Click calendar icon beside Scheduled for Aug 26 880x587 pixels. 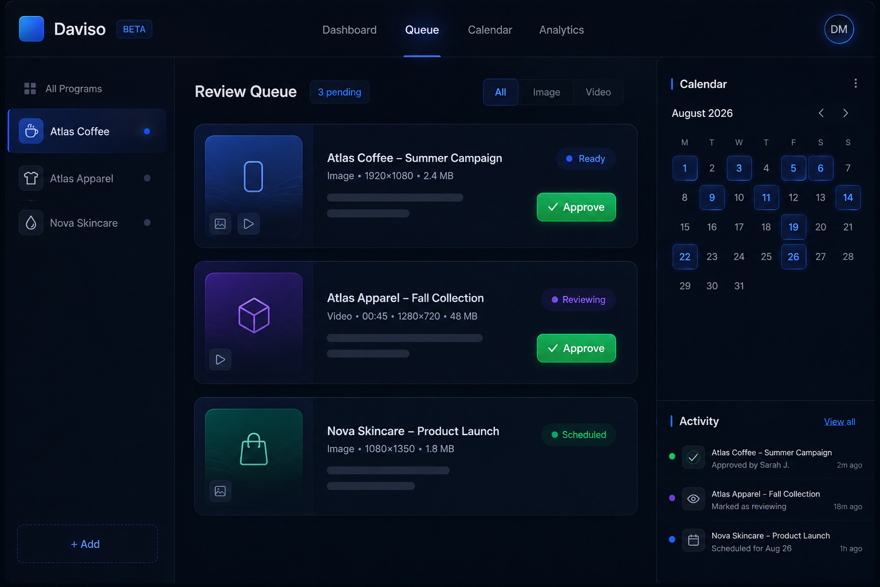(x=693, y=540)
